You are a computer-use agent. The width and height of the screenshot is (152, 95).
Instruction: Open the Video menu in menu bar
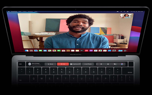pyautogui.click(x=25, y=12)
